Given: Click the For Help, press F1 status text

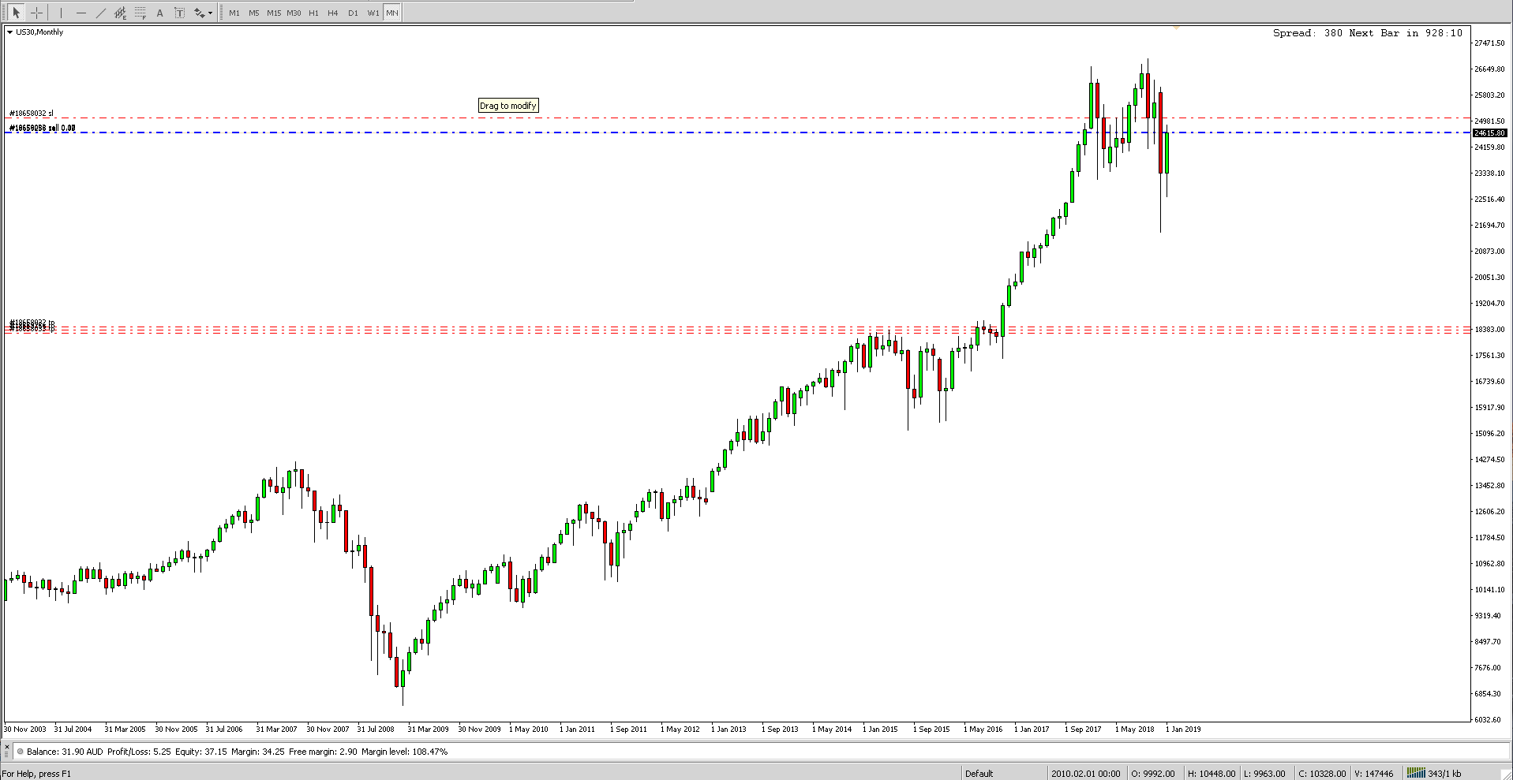Looking at the screenshot, I should [36, 774].
